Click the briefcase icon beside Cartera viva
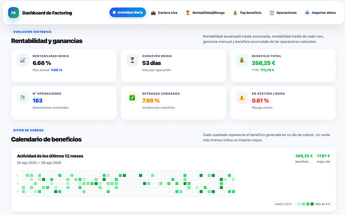The image size is (345, 215). pyautogui.click(x=153, y=13)
